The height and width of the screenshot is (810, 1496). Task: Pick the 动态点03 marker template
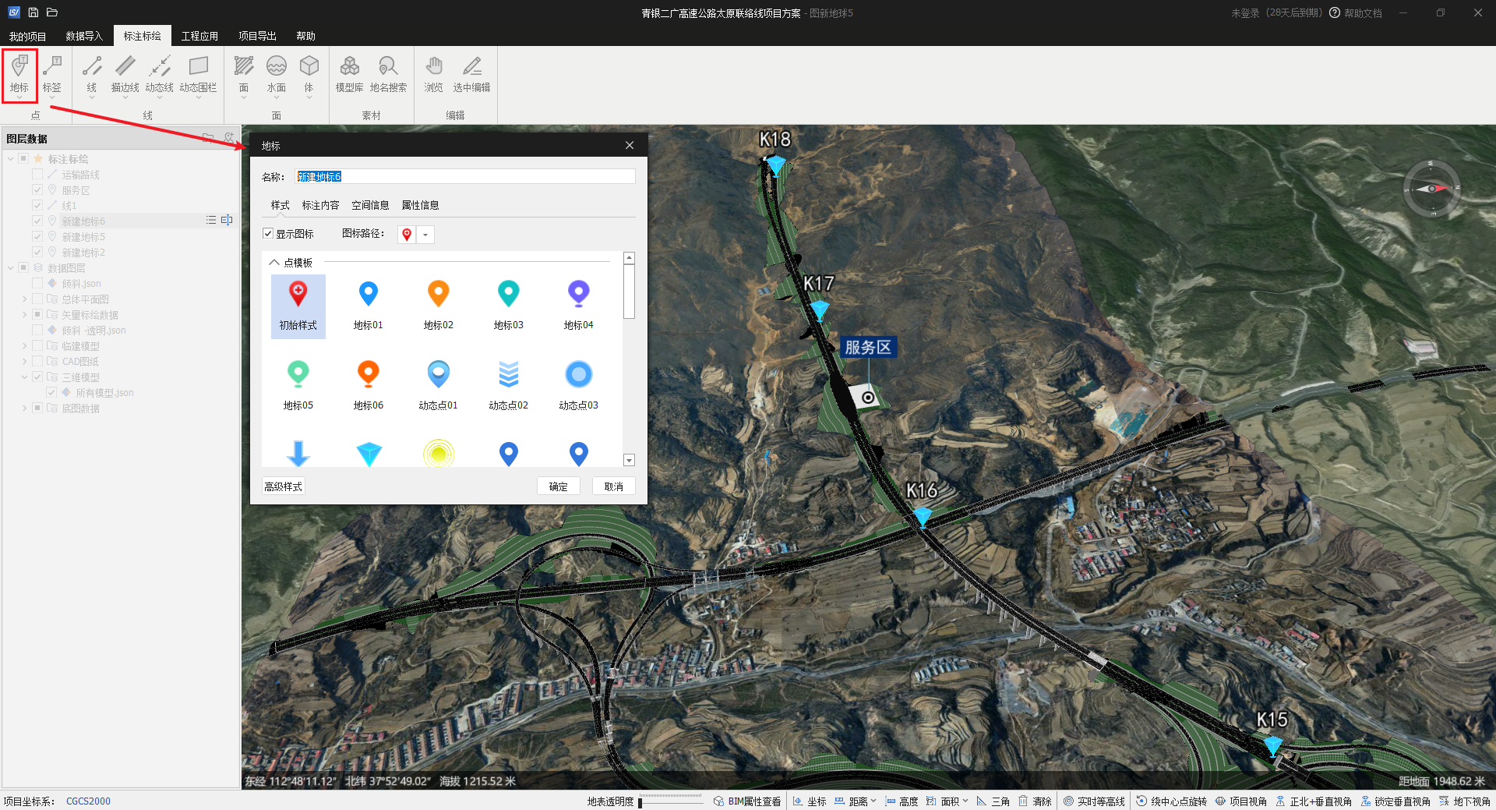[578, 385]
